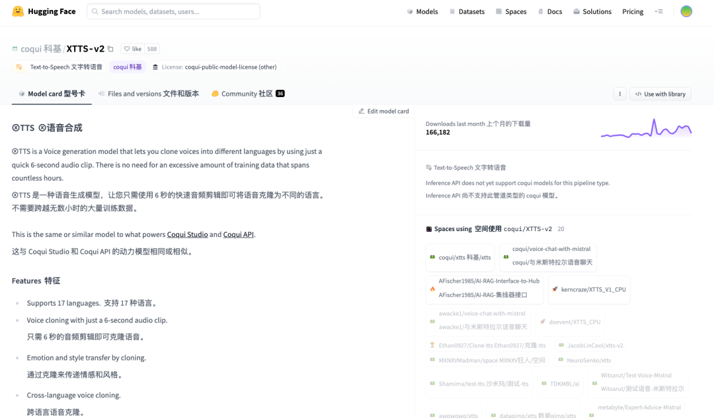This screenshot has width=714, height=418.
Task: Click the Files and versions tab icon
Action: click(x=101, y=94)
